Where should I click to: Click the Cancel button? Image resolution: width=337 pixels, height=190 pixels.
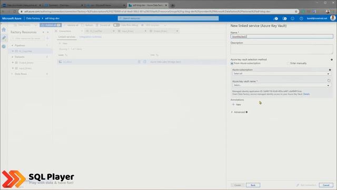(326, 185)
